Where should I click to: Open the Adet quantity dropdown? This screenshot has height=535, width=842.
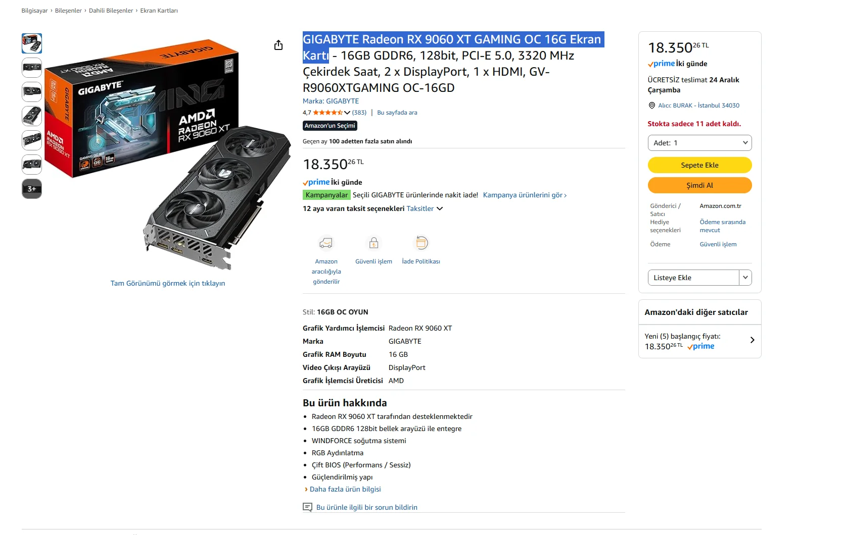point(699,143)
